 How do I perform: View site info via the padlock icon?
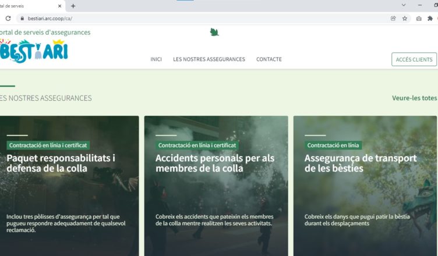tap(22, 19)
